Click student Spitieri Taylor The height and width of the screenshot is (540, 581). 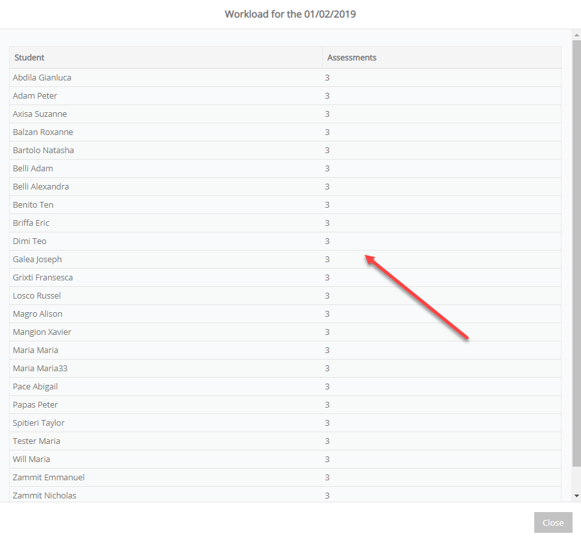click(x=38, y=423)
